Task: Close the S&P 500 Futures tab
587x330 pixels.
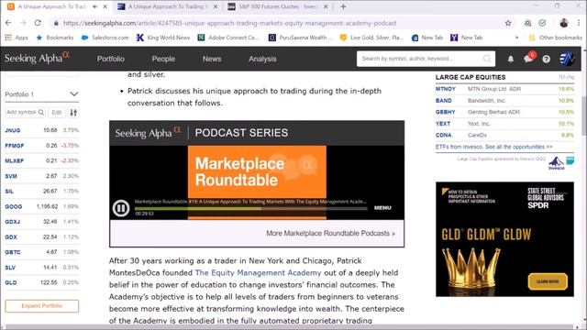Action: (326, 6)
